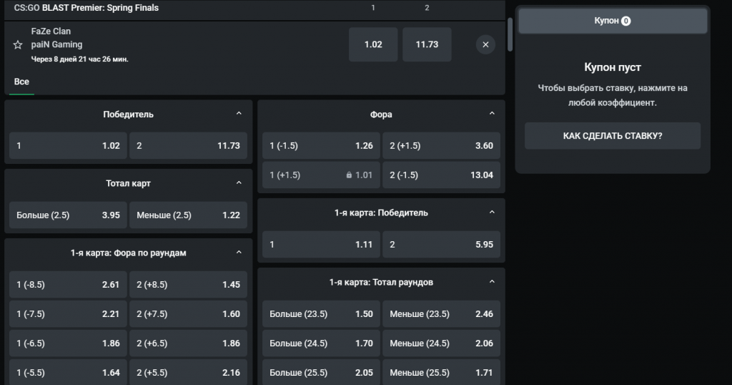Star the FaZe Clan match as favorite
The width and height of the screenshot is (732, 385).
point(18,45)
